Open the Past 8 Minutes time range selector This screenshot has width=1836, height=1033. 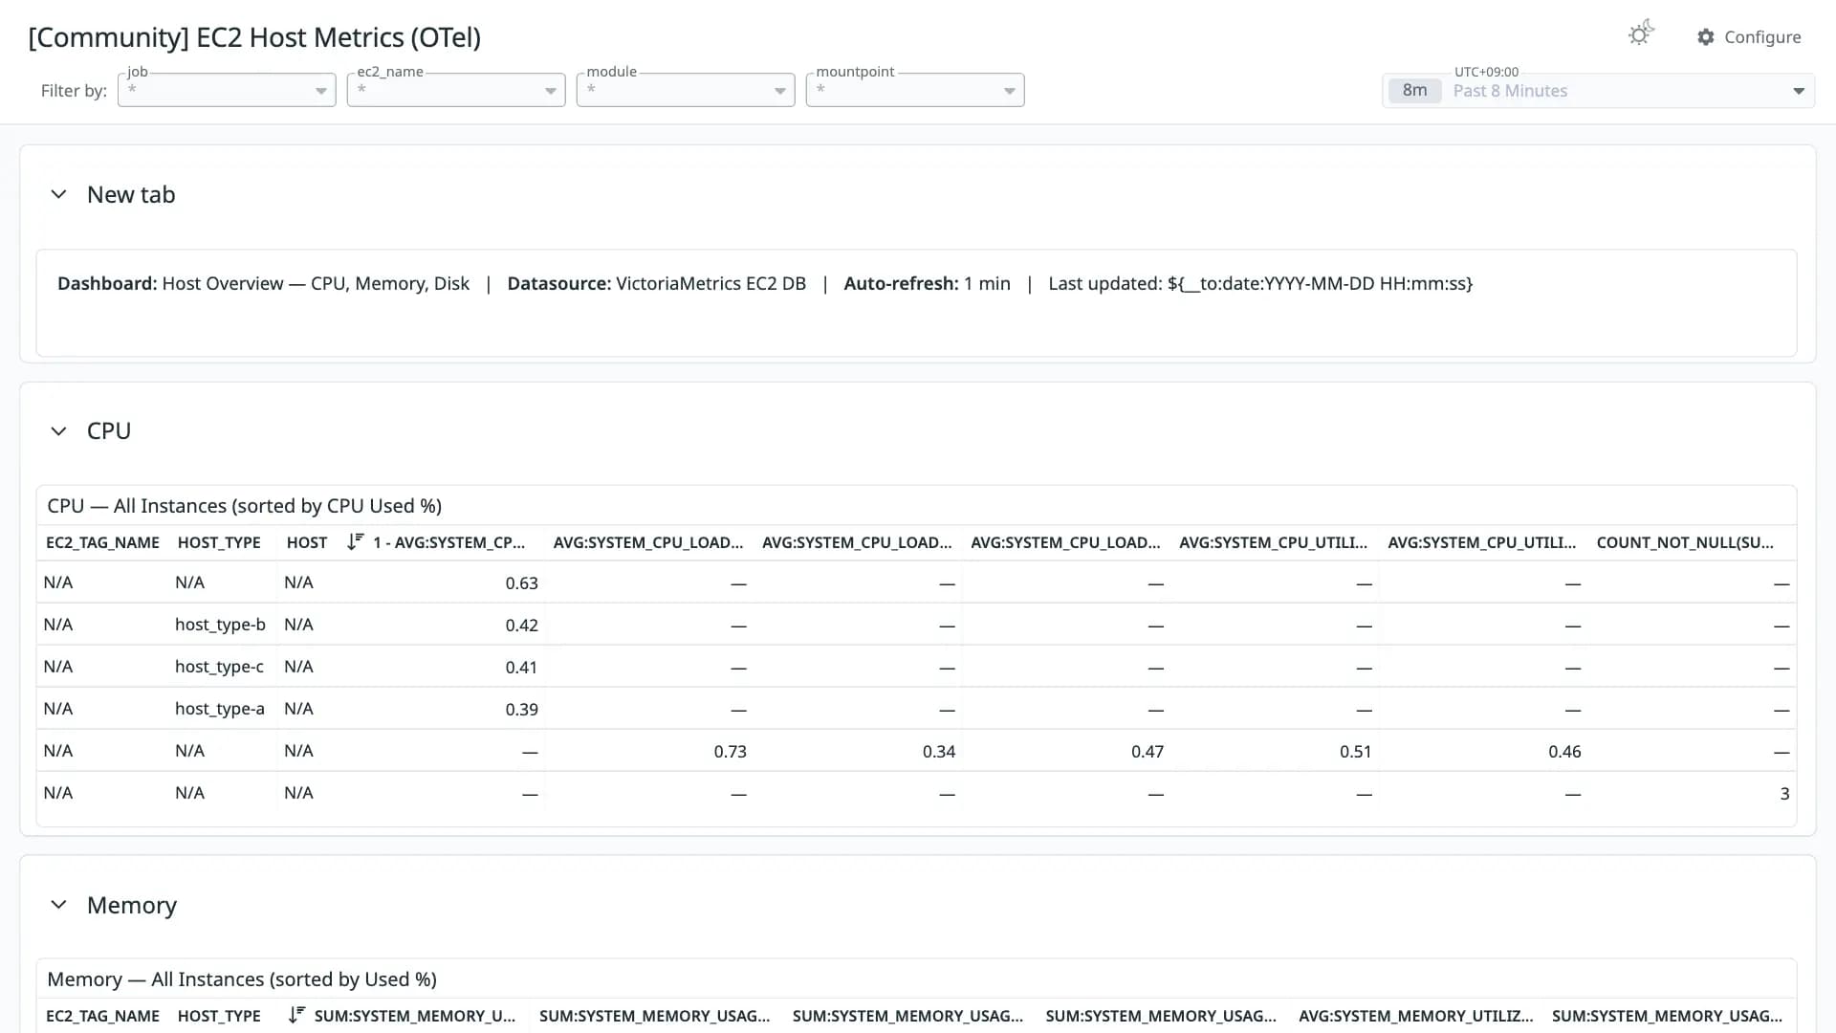(x=1598, y=91)
